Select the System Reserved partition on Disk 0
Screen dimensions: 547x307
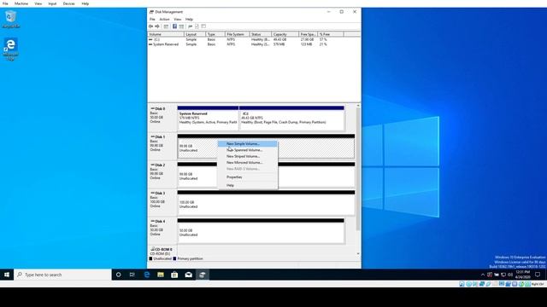pyautogui.click(x=208, y=119)
